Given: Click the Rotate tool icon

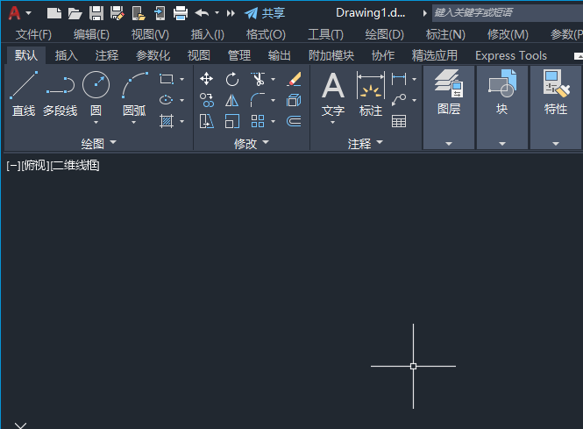Looking at the screenshot, I should click(232, 79).
